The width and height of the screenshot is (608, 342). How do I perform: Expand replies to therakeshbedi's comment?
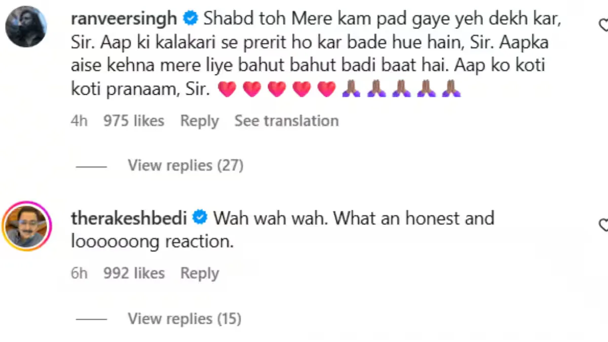tap(184, 319)
